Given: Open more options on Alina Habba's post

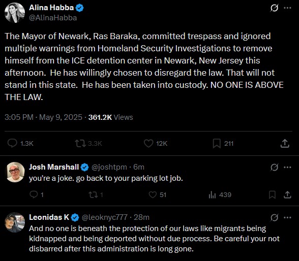Looking at the screenshot, I should [288, 8].
